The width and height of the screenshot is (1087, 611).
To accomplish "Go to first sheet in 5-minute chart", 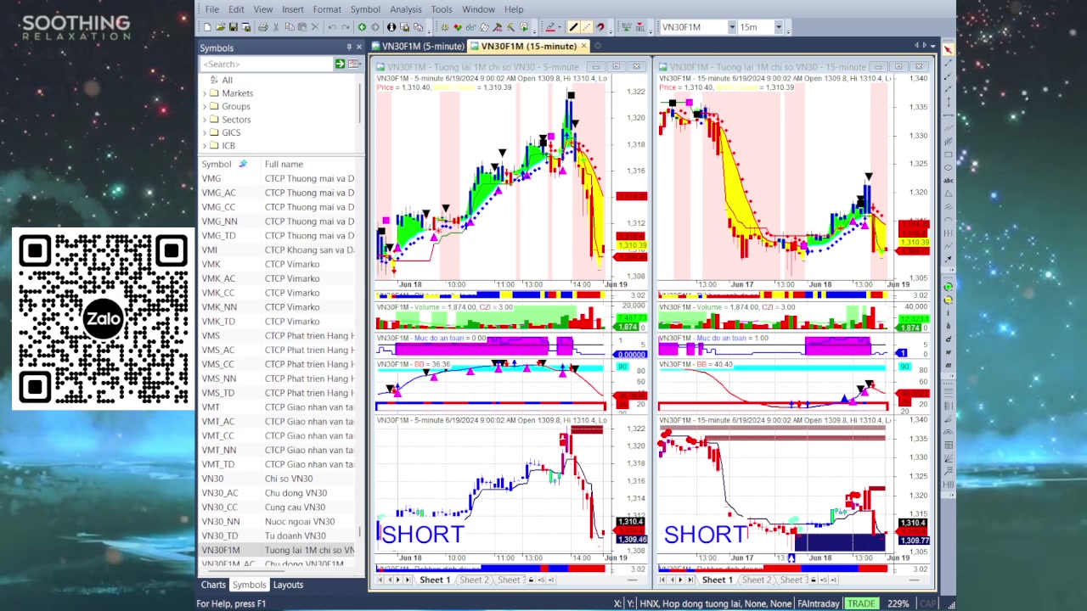I will [x=380, y=580].
